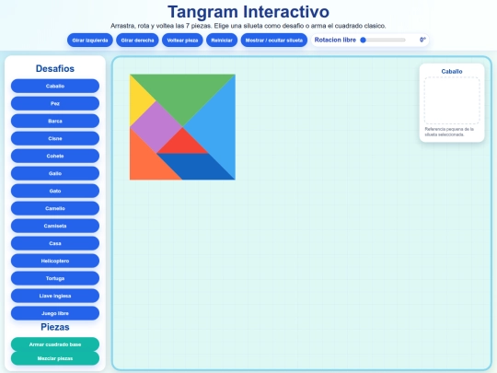Viewport: 497px width, 373px height.
Task: Select the orange medium triangle piece
Action: 145,163
